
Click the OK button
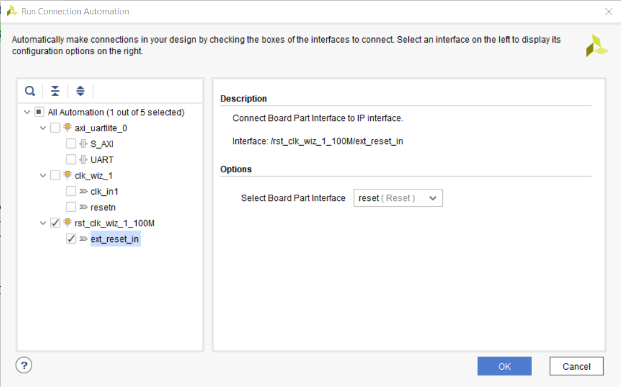tap(505, 366)
